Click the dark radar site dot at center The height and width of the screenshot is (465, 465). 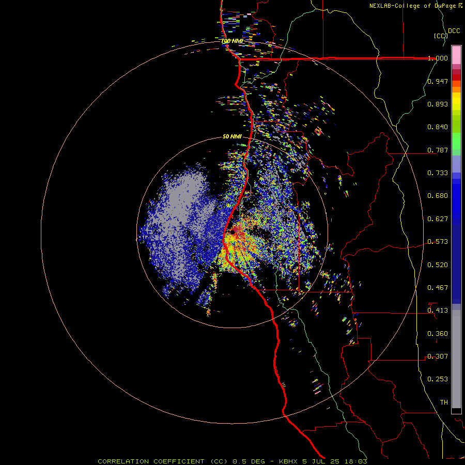[232, 231]
